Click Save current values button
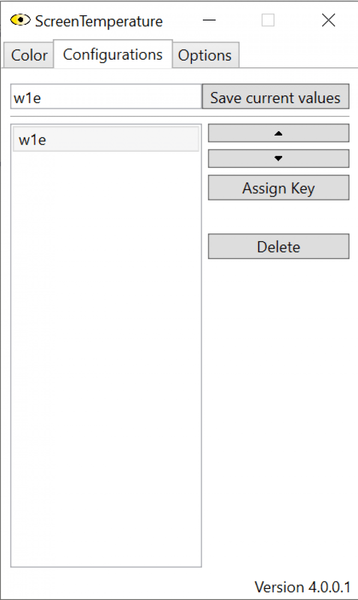 275,97
